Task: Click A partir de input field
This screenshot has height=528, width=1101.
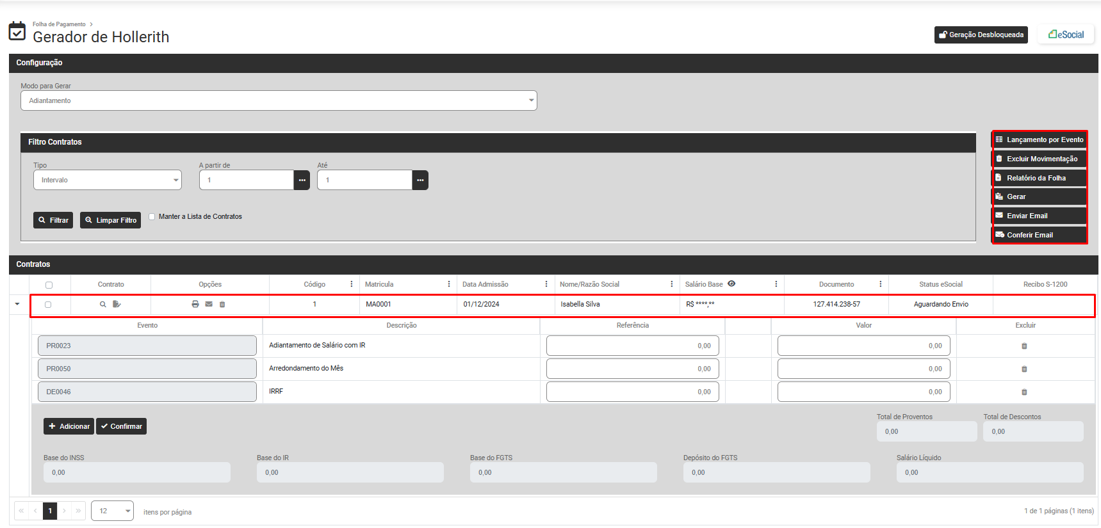Action: [x=247, y=180]
